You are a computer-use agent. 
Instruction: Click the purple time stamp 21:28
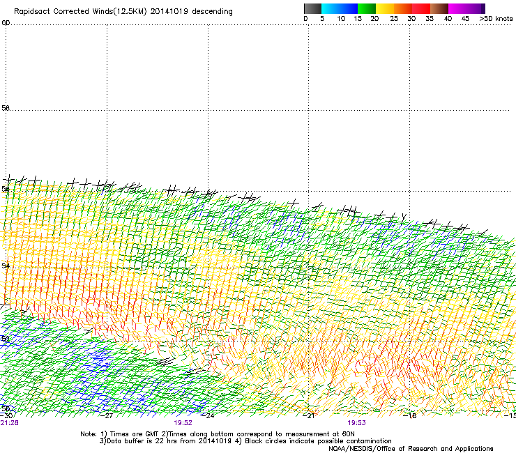point(10,423)
